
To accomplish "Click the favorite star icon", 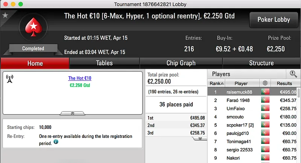I will click(5, 15).
